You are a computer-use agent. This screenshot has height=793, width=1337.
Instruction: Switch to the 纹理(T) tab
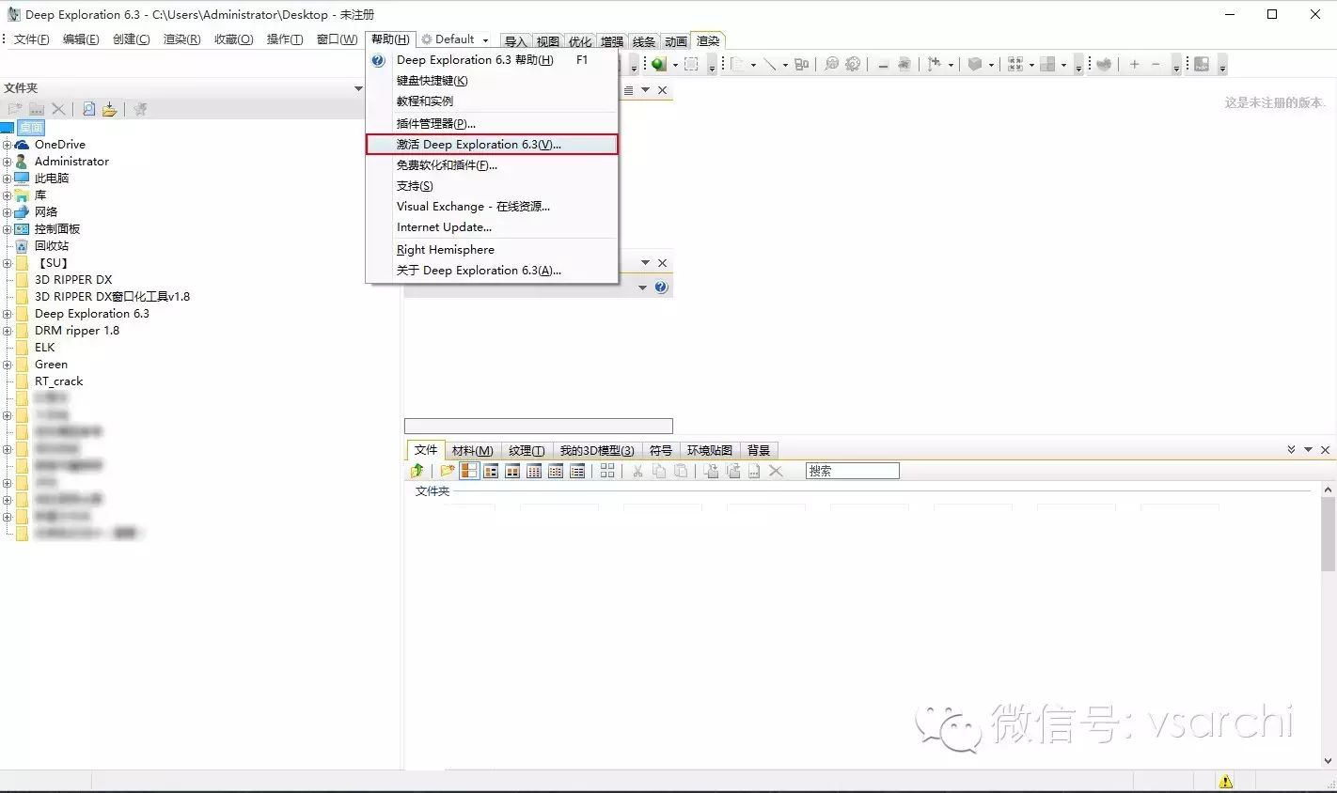(527, 451)
